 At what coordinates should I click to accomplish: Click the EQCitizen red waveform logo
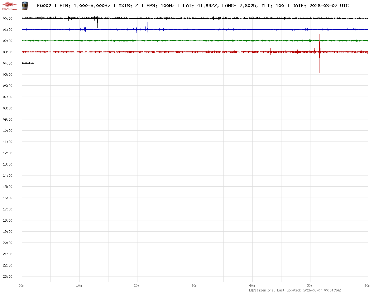pyautogui.click(x=9, y=5)
